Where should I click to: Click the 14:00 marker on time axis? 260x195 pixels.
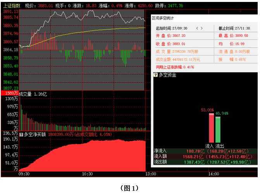click(x=214, y=174)
